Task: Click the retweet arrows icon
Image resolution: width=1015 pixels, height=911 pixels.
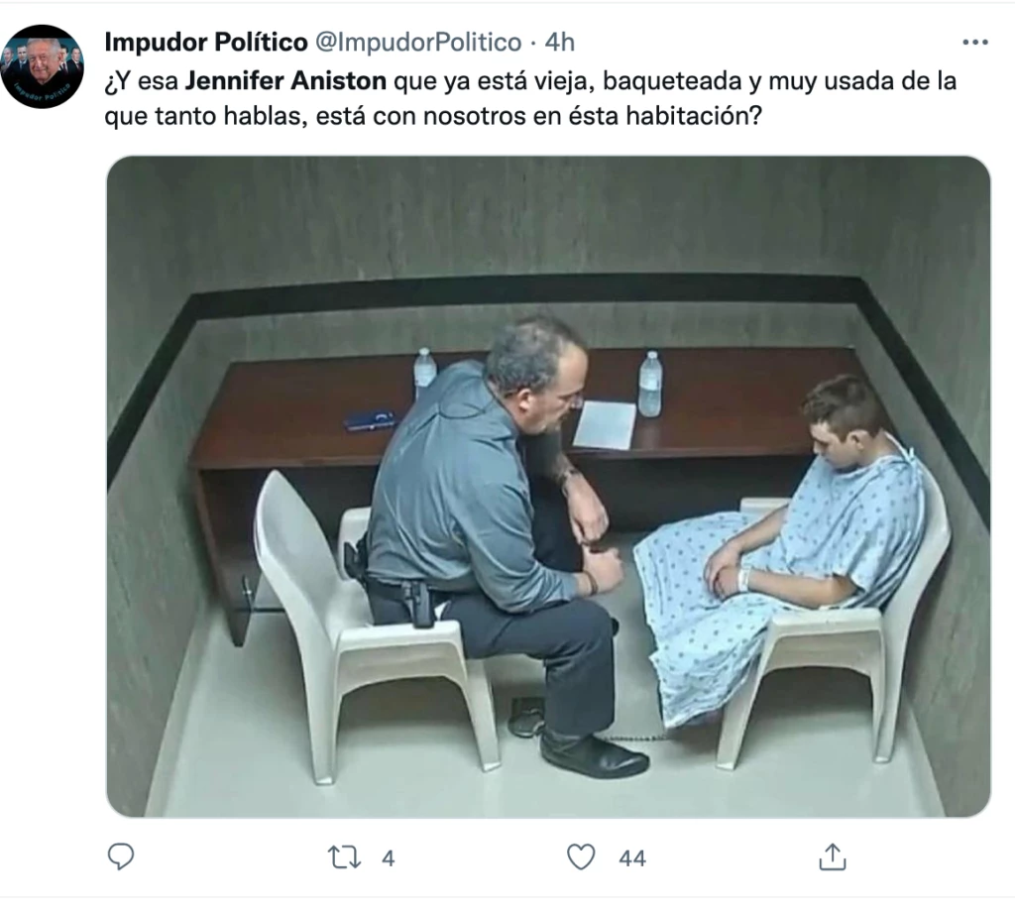Action: 345,857
